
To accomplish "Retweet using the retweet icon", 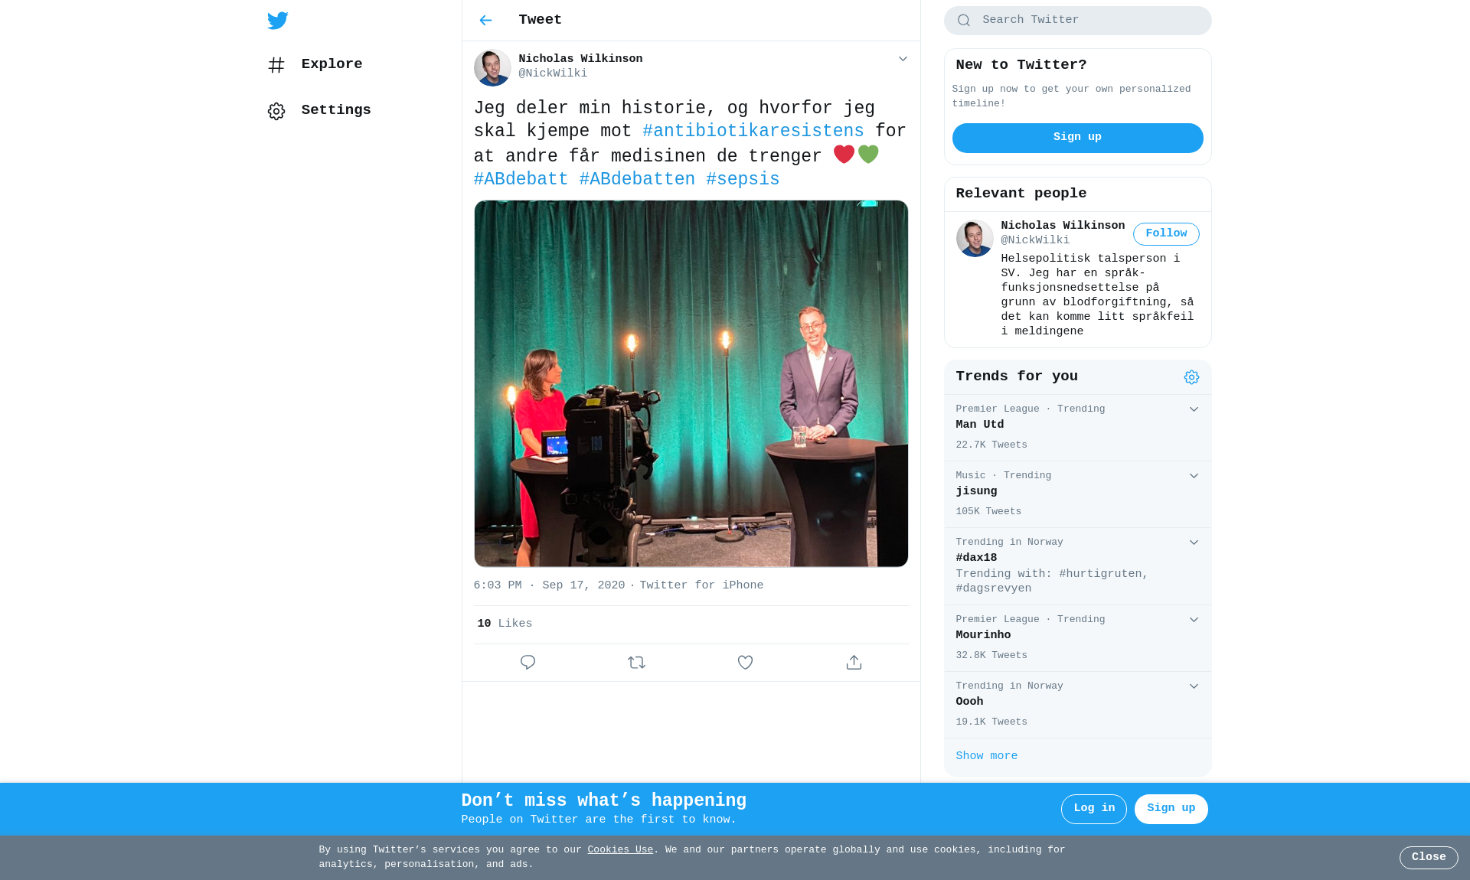I will (x=636, y=663).
